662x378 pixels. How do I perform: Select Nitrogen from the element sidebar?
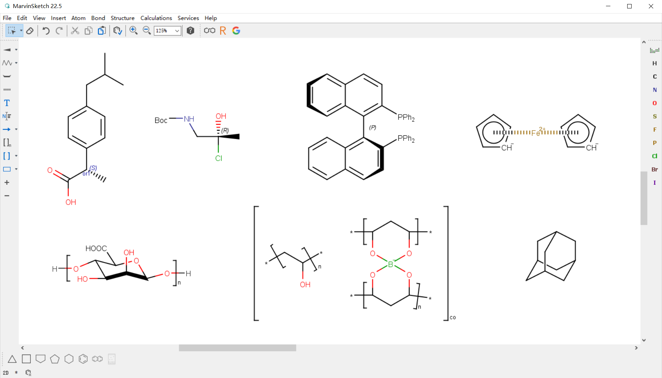pos(654,90)
